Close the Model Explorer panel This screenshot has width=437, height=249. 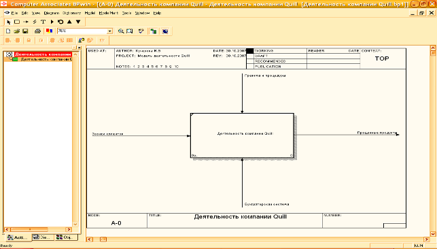tap(80, 48)
